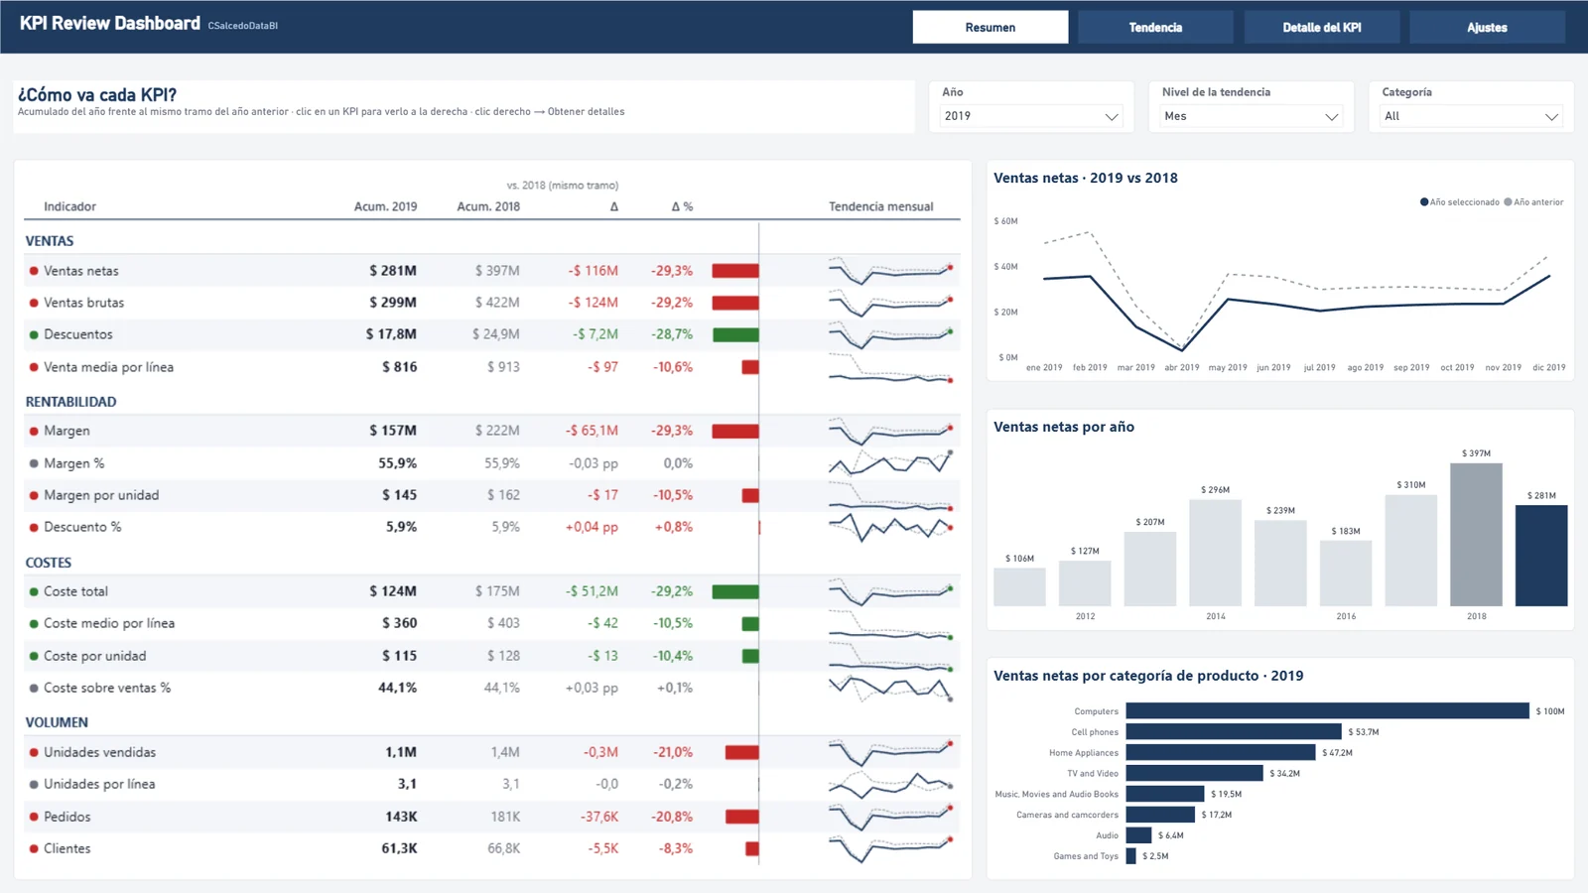Screen dimensions: 1588x893
Task: Click the Computers category bar
Action: pos(1327,711)
